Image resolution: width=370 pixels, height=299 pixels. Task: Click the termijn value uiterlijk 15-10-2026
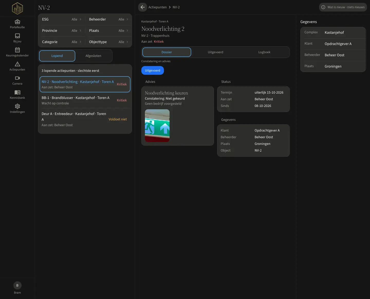pyautogui.click(x=269, y=93)
